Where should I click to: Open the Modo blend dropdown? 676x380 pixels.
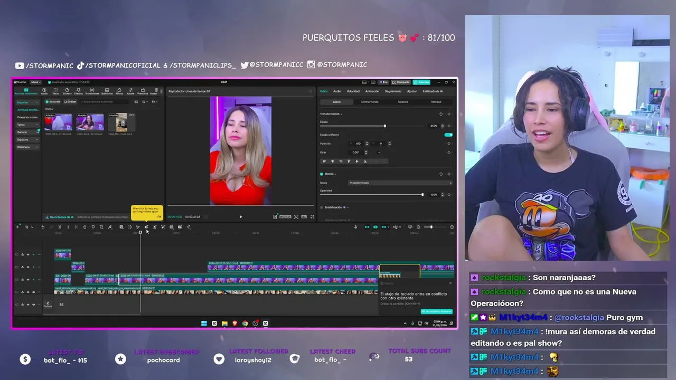[x=400, y=183]
